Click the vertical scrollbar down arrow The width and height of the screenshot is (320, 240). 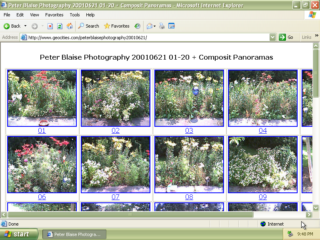click(316, 208)
